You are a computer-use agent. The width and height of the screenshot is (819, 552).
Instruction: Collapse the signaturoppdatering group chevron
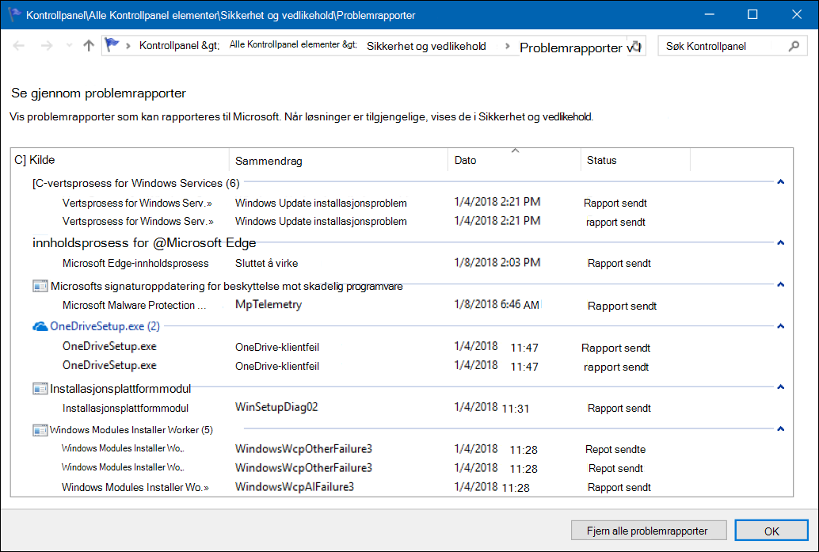[781, 284]
